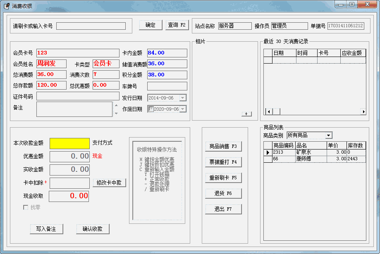Image resolution: width=380 pixels, height=254 pixels.
Task: Click 写入备注 to write a remark
Action: tap(46, 229)
